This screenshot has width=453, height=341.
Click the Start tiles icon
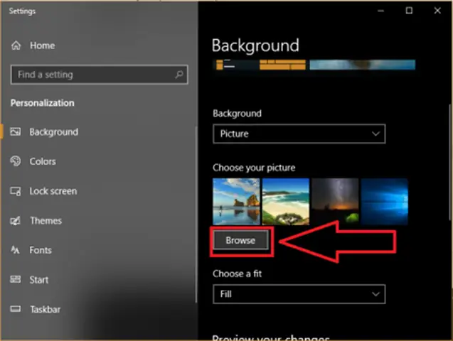pos(16,279)
